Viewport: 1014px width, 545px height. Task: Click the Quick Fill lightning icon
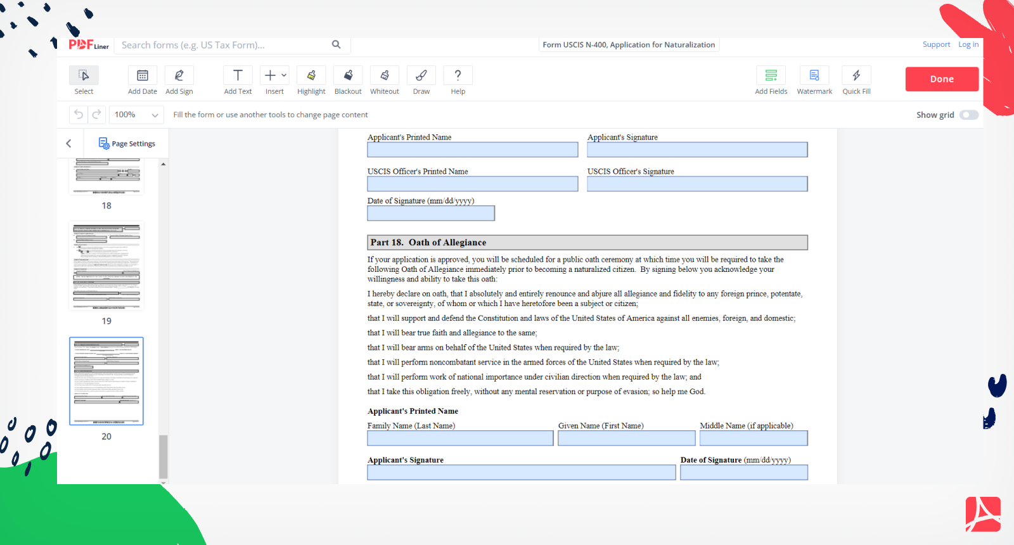(x=856, y=76)
